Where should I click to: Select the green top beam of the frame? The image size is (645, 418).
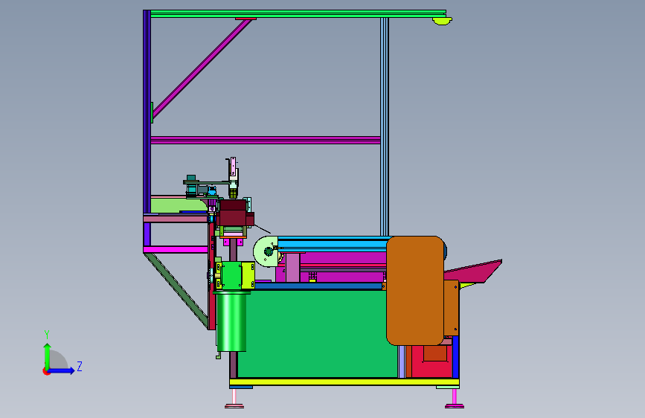298,13
